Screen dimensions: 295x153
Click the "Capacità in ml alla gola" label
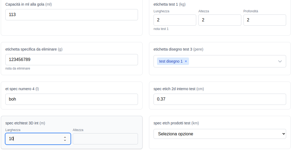pos(25,4)
